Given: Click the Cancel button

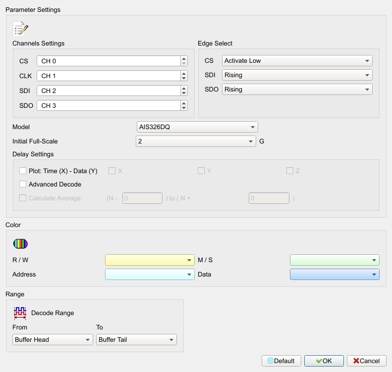Looking at the screenshot, I should click(x=367, y=361).
